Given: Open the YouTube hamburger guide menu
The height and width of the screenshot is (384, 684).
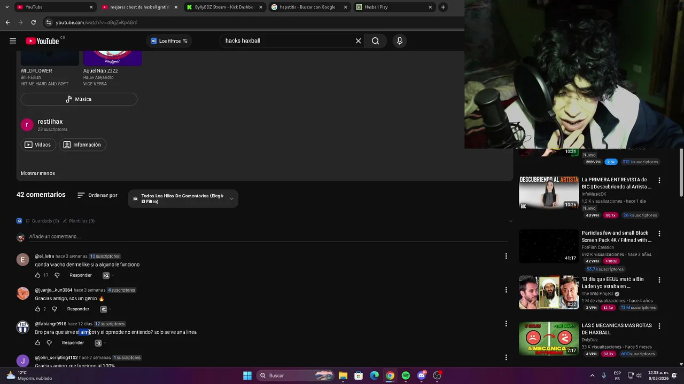Looking at the screenshot, I should (x=13, y=41).
